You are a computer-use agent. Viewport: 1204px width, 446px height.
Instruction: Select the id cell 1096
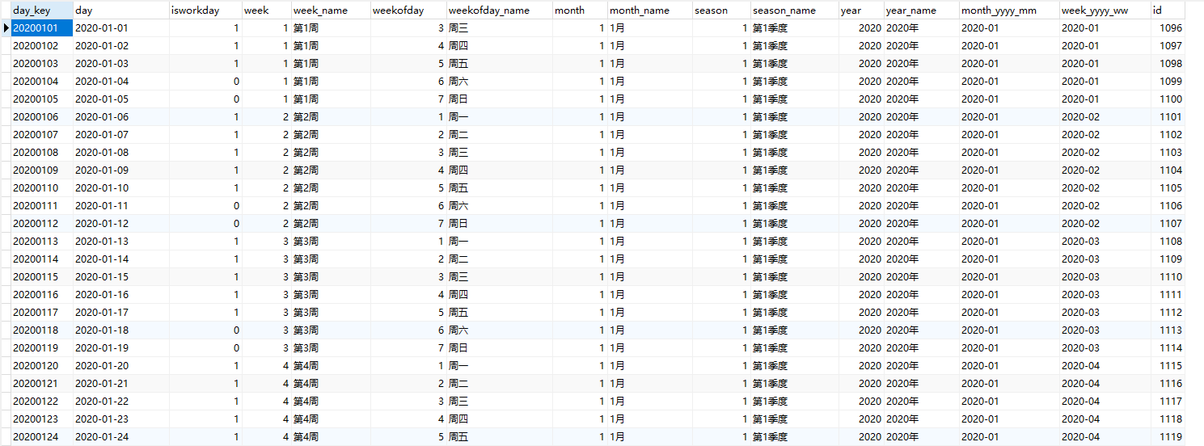(x=1168, y=28)
